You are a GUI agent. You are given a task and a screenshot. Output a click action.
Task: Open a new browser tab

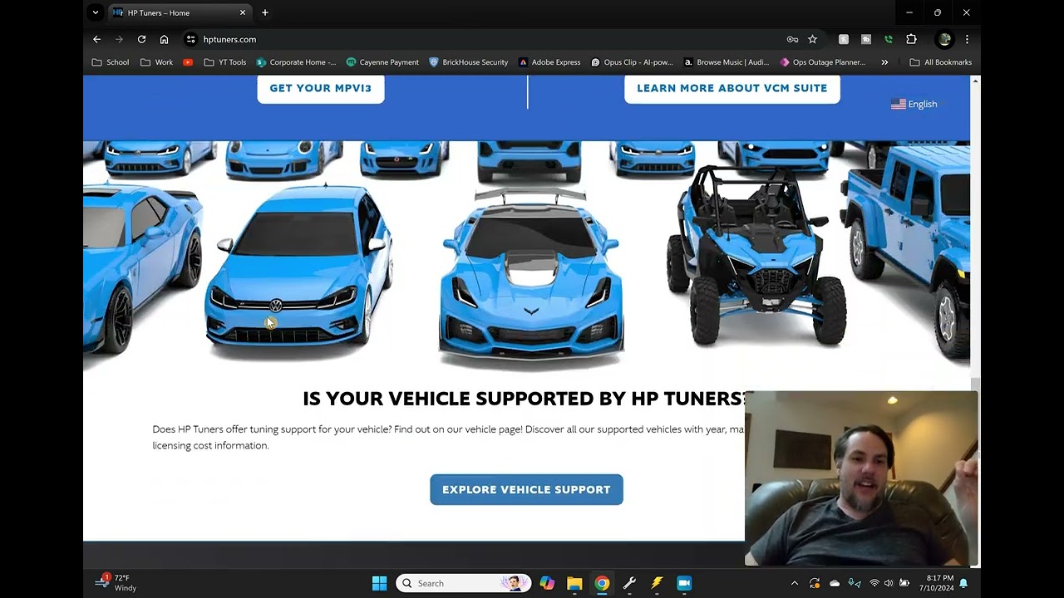point(265,12)
